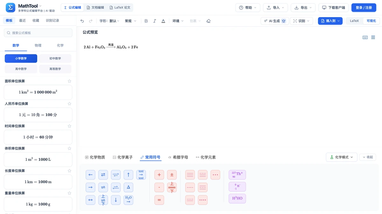The height and width of the screenshot is (214, 382).
Task: Insert the delta heating symbol
Action: point(128,187)
